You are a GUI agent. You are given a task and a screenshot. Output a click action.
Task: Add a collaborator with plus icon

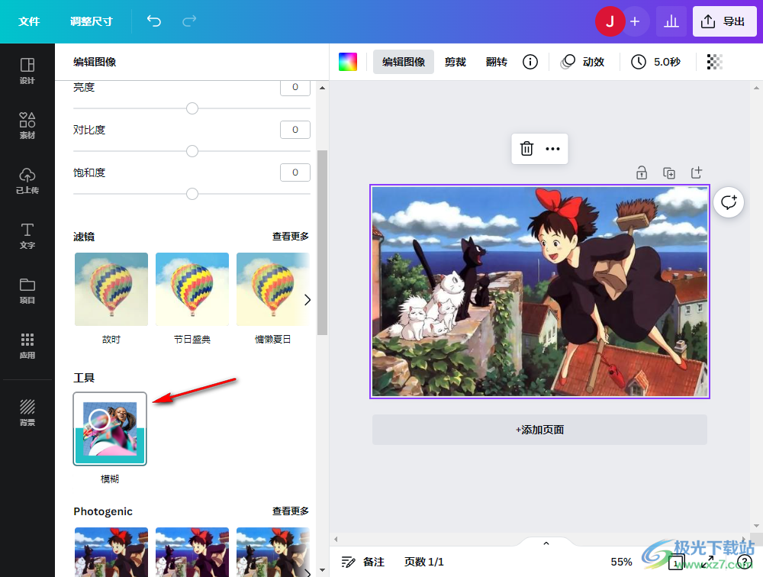point(635,21)
